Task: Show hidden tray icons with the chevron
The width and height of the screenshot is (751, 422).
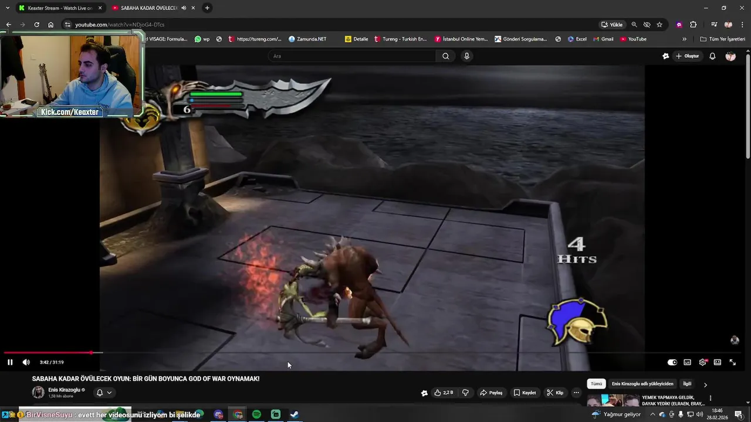Action: [x=652, y=414]
